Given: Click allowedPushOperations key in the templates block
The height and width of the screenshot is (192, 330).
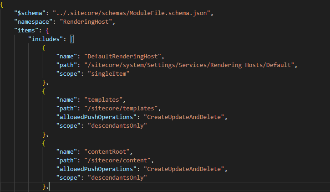Looking at the screenshot, I should (97, 117).
